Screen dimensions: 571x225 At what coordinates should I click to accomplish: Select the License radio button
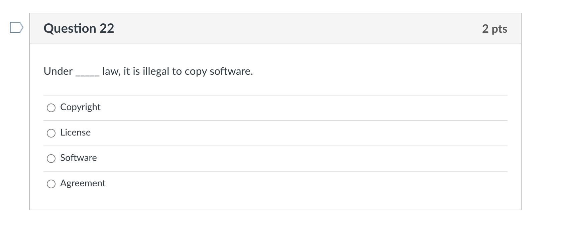coord(51,133)
